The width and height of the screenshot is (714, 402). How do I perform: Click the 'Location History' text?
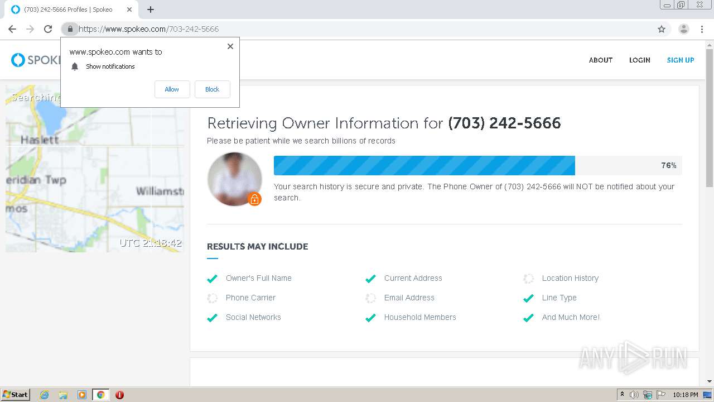click(570, 278)
